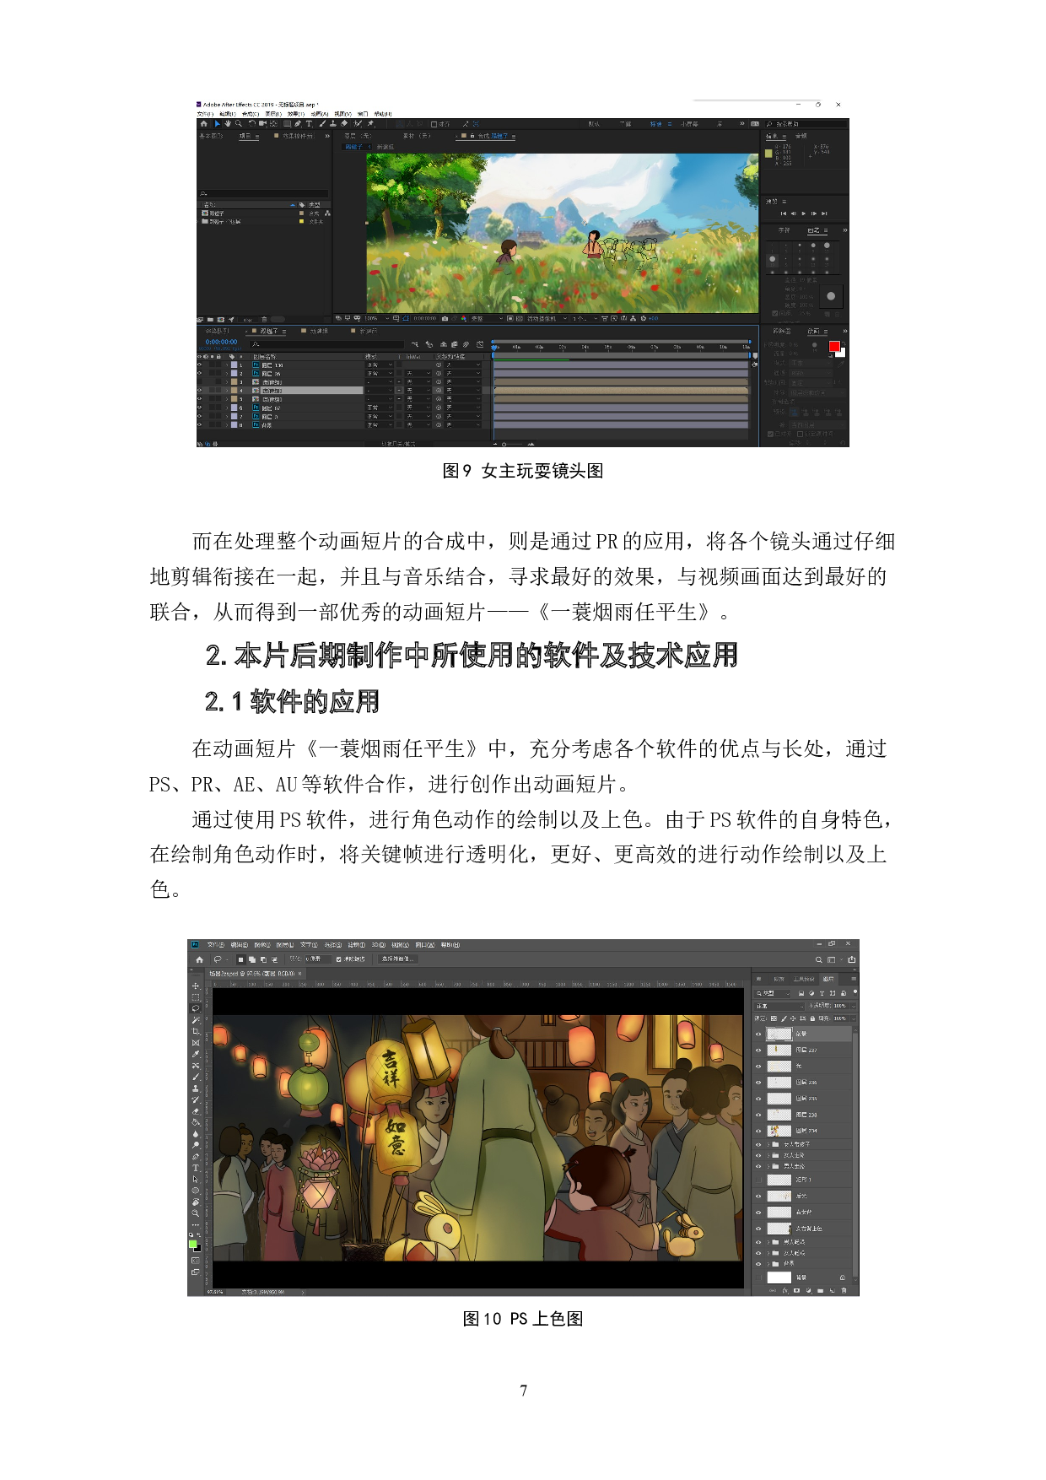
Task: Click the delete layer trash icon
Action: pos(844,1290)
